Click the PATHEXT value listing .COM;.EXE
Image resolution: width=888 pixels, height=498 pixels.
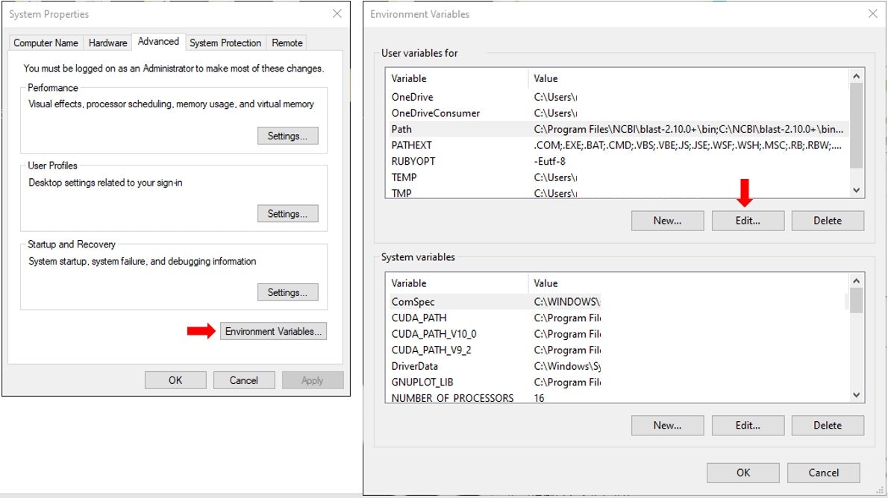click(x=687, y=145)
